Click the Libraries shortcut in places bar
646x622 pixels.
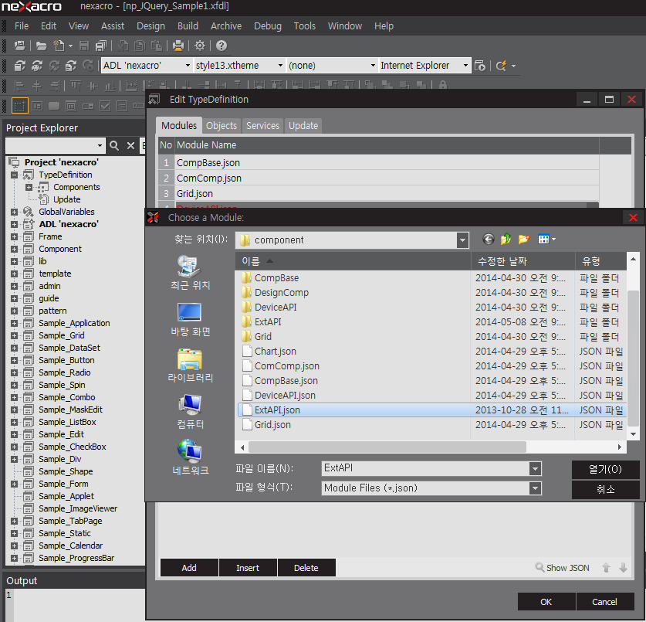tap(190, 365)
